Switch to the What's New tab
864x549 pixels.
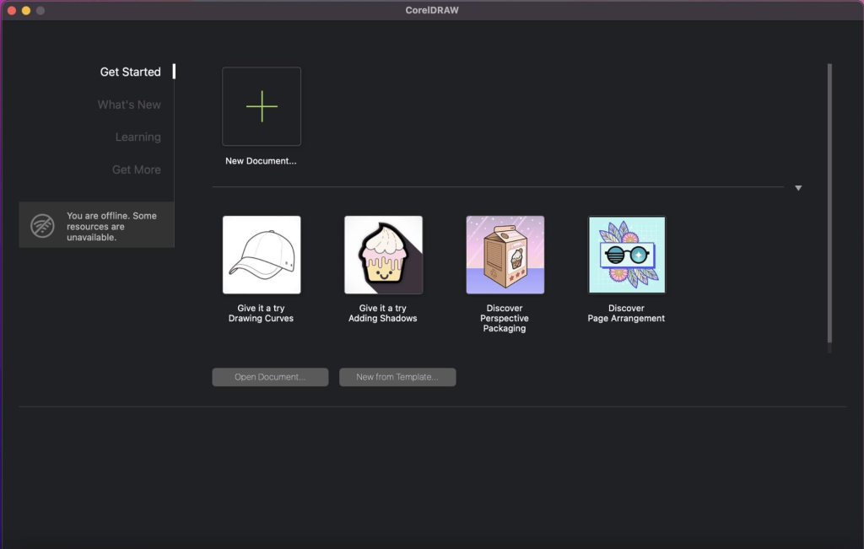click(129, 105)
